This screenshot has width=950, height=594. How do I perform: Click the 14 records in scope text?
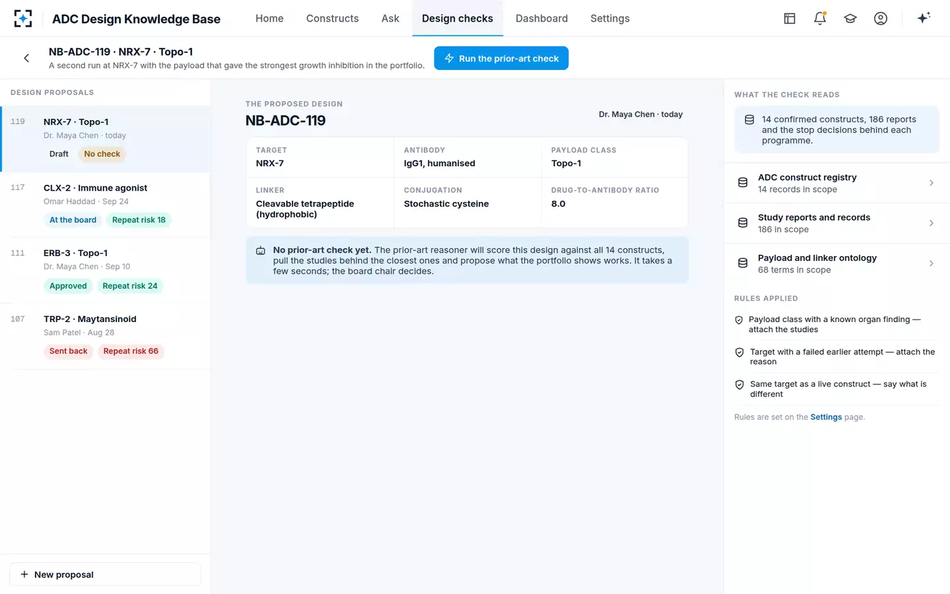[797, 189]
